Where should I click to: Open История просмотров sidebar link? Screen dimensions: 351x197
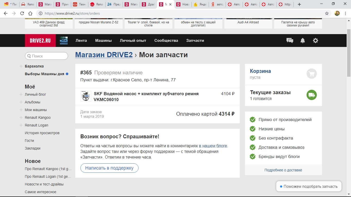click(x=42, y=133)
